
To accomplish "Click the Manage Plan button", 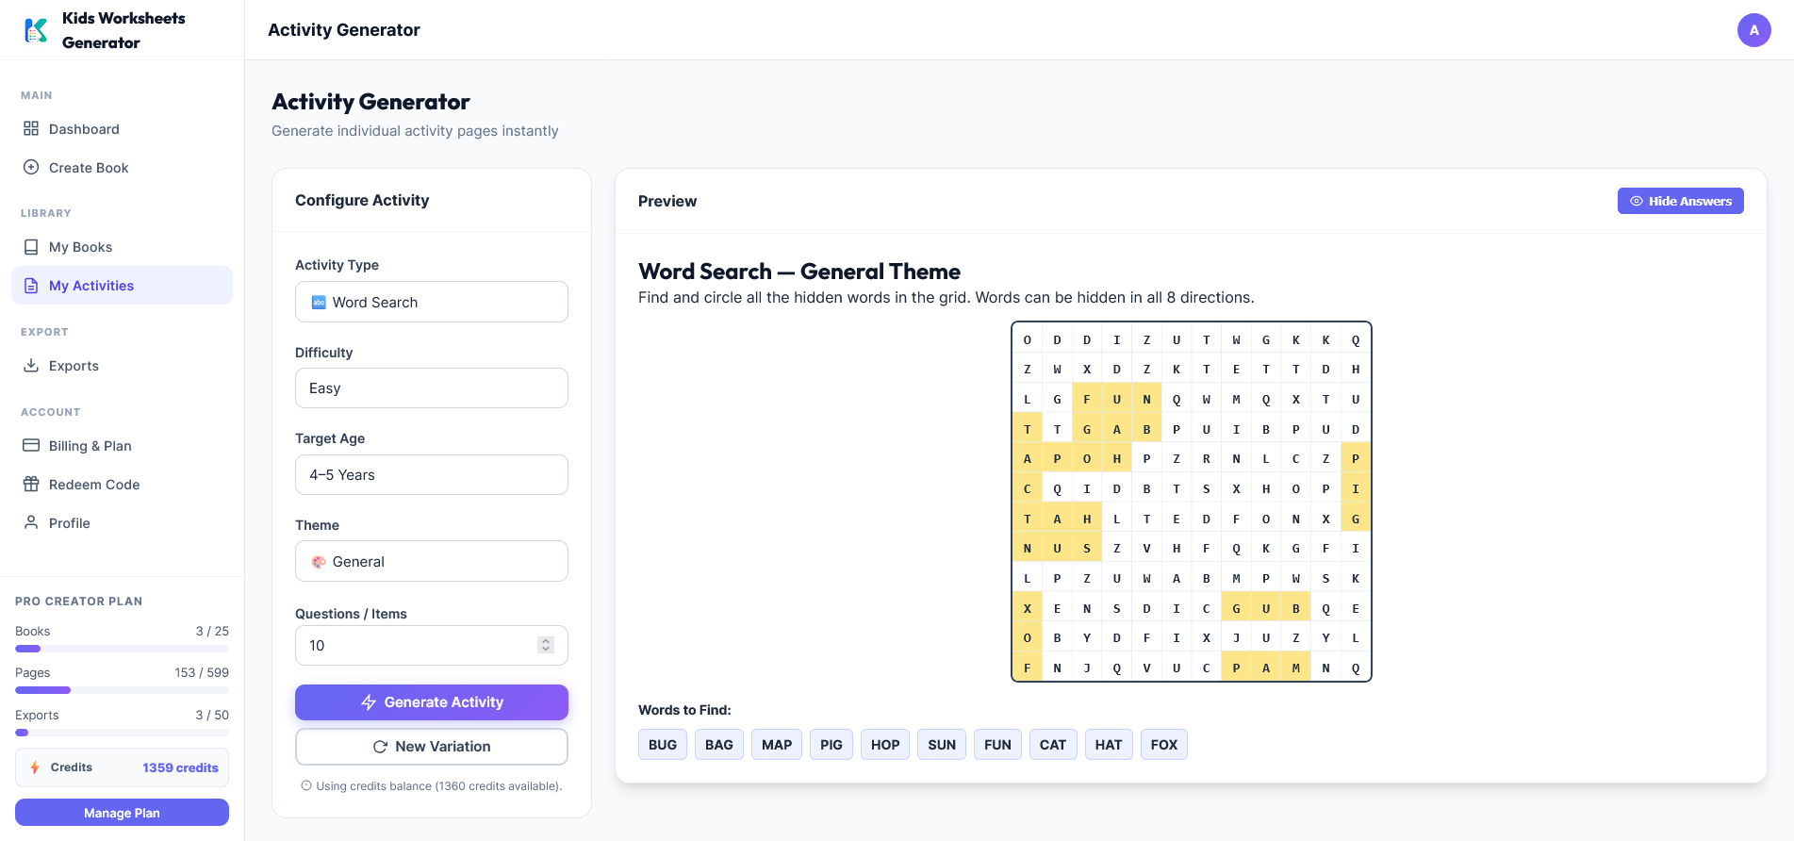I will 122,812.
